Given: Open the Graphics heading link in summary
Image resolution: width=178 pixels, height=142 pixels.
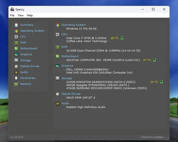Looking at the screenshot, I should click(x=67, y=66).
